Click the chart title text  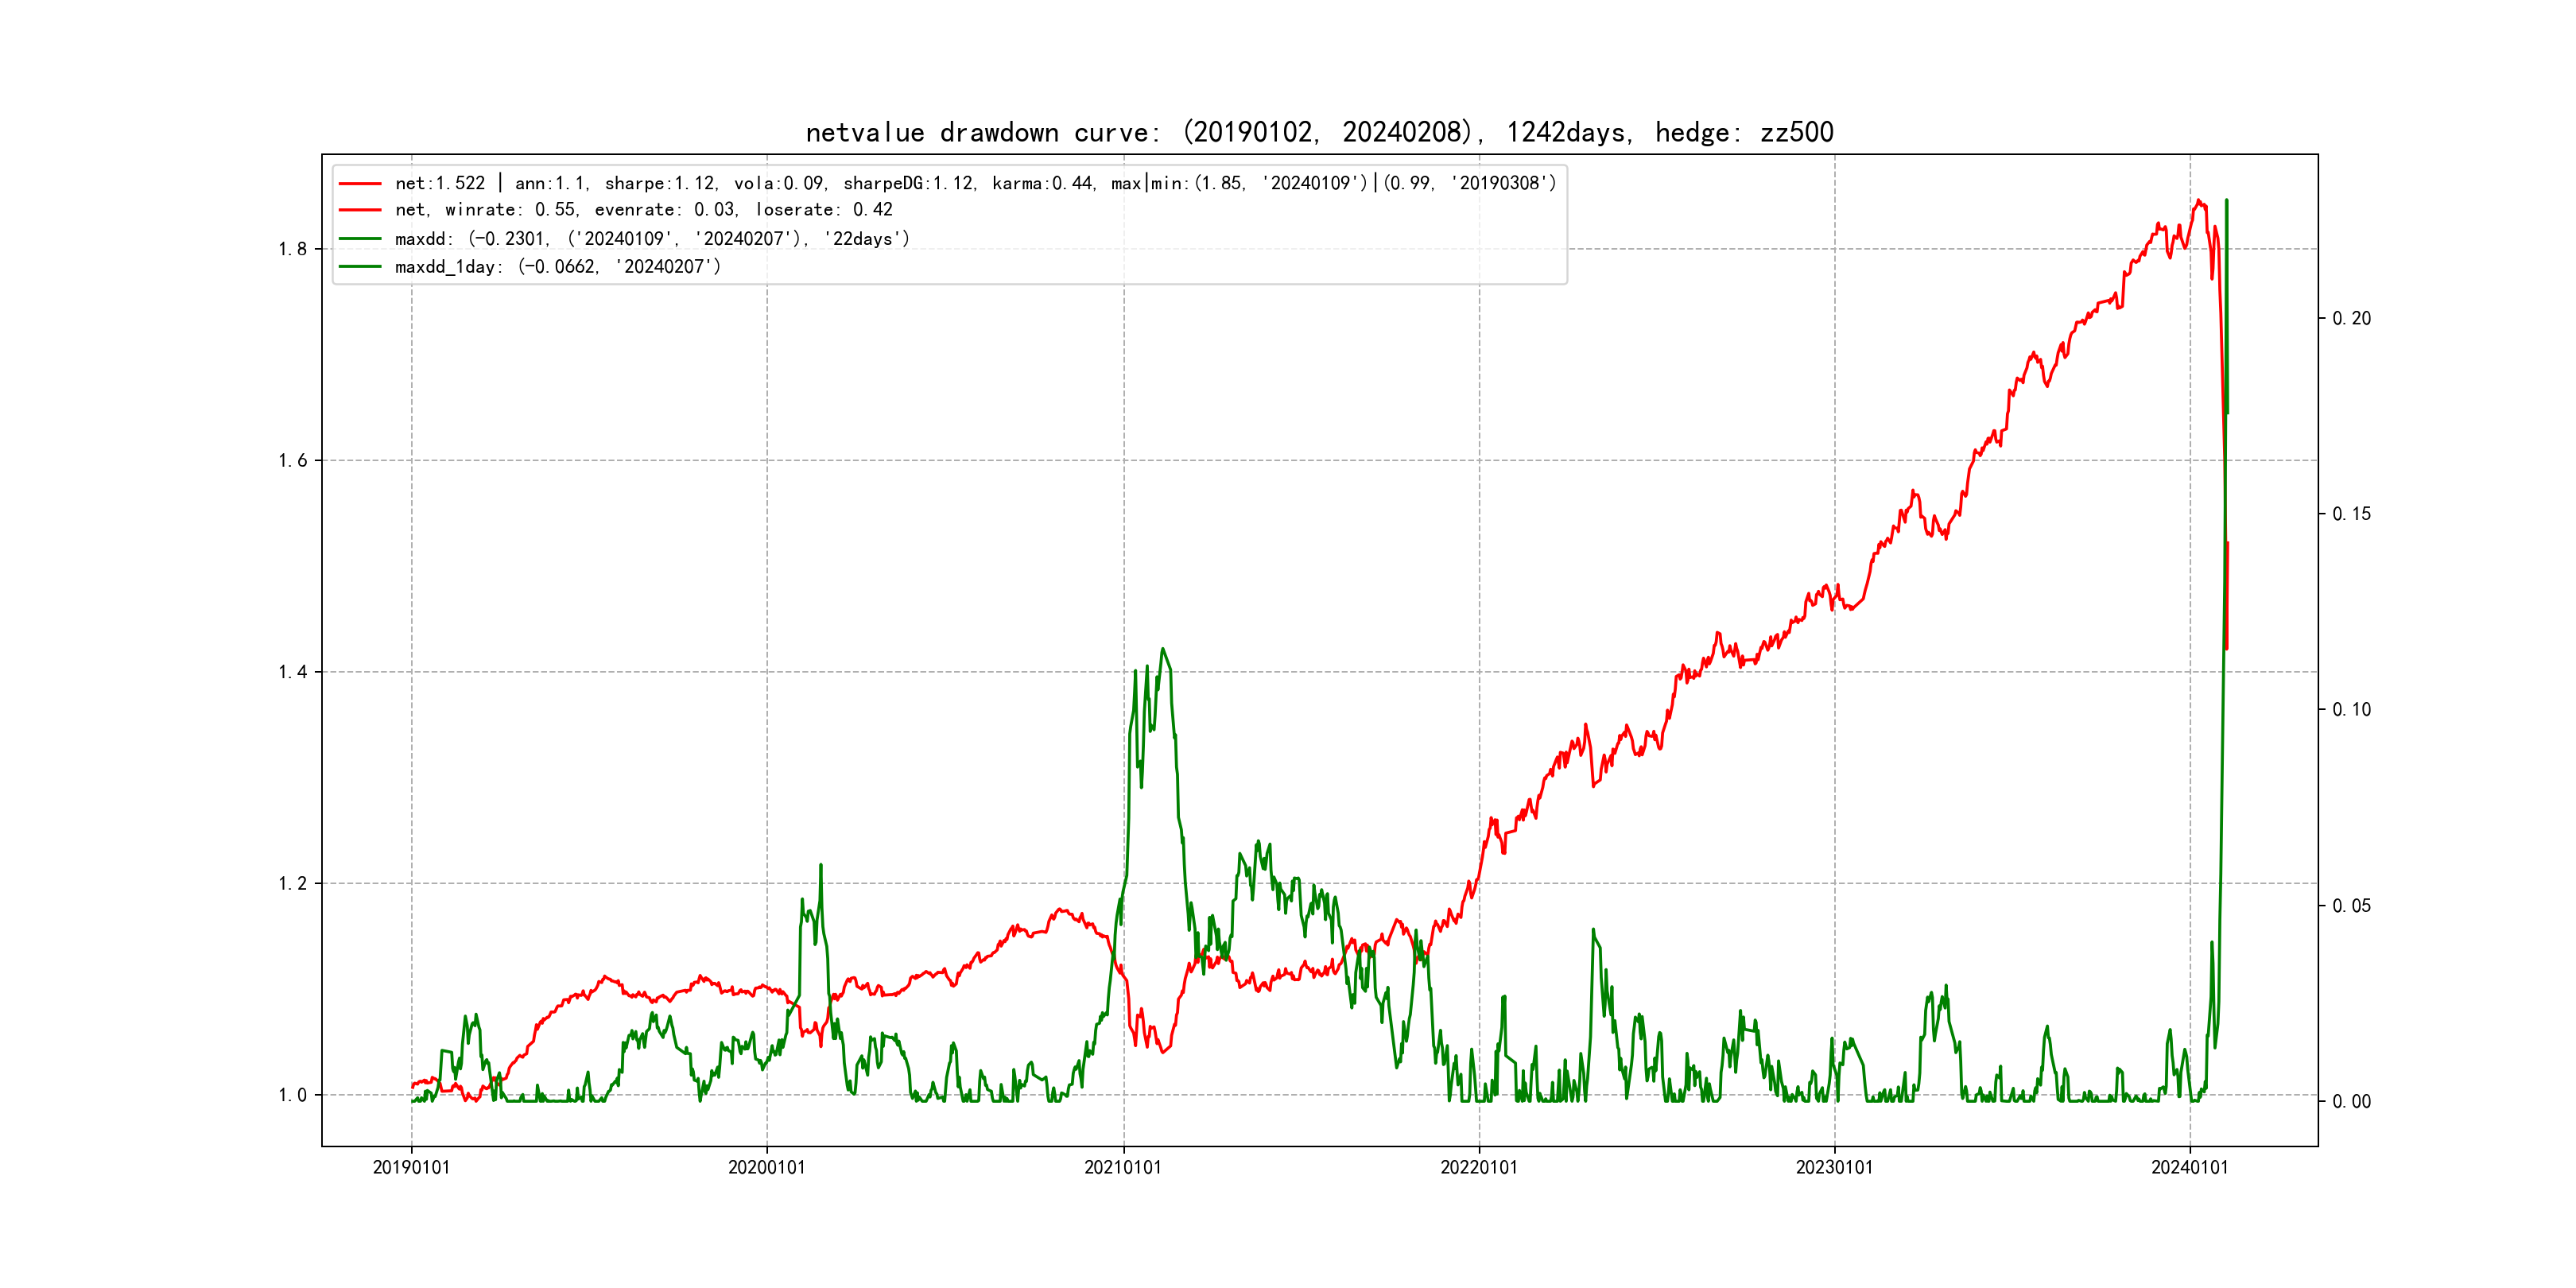(x=1319, y=133)
